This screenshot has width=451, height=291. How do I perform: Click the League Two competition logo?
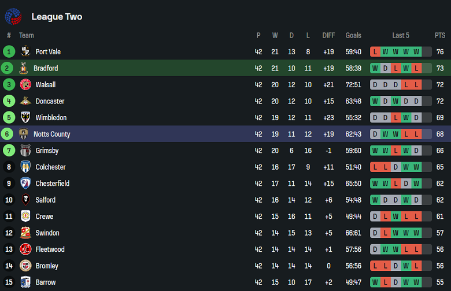click(x=13, y=17)
